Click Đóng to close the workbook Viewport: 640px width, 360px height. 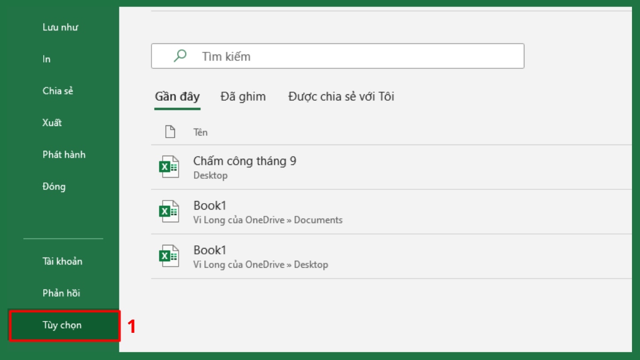[x=54, y=187]
